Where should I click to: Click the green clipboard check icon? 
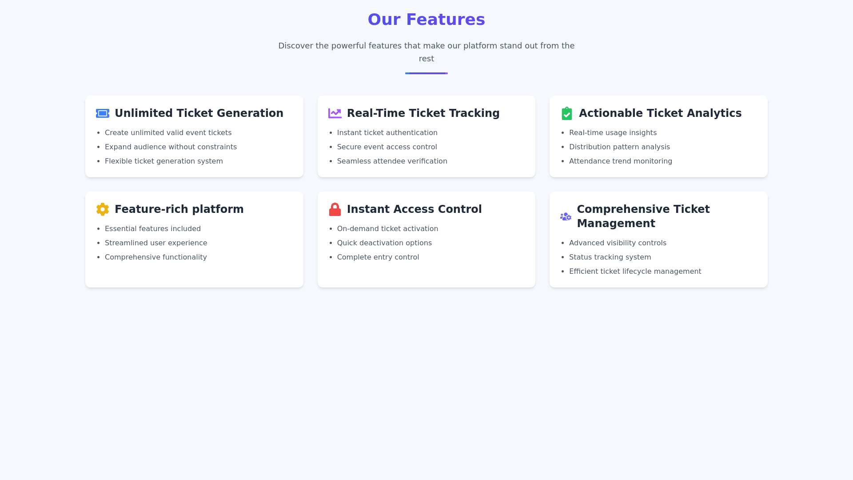pyautogui.click(x=566, y=113)
